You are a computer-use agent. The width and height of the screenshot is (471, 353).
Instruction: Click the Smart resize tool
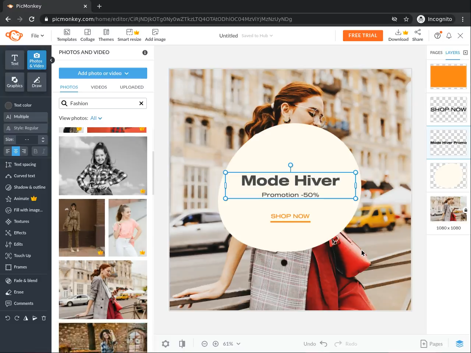coord(129,35)
